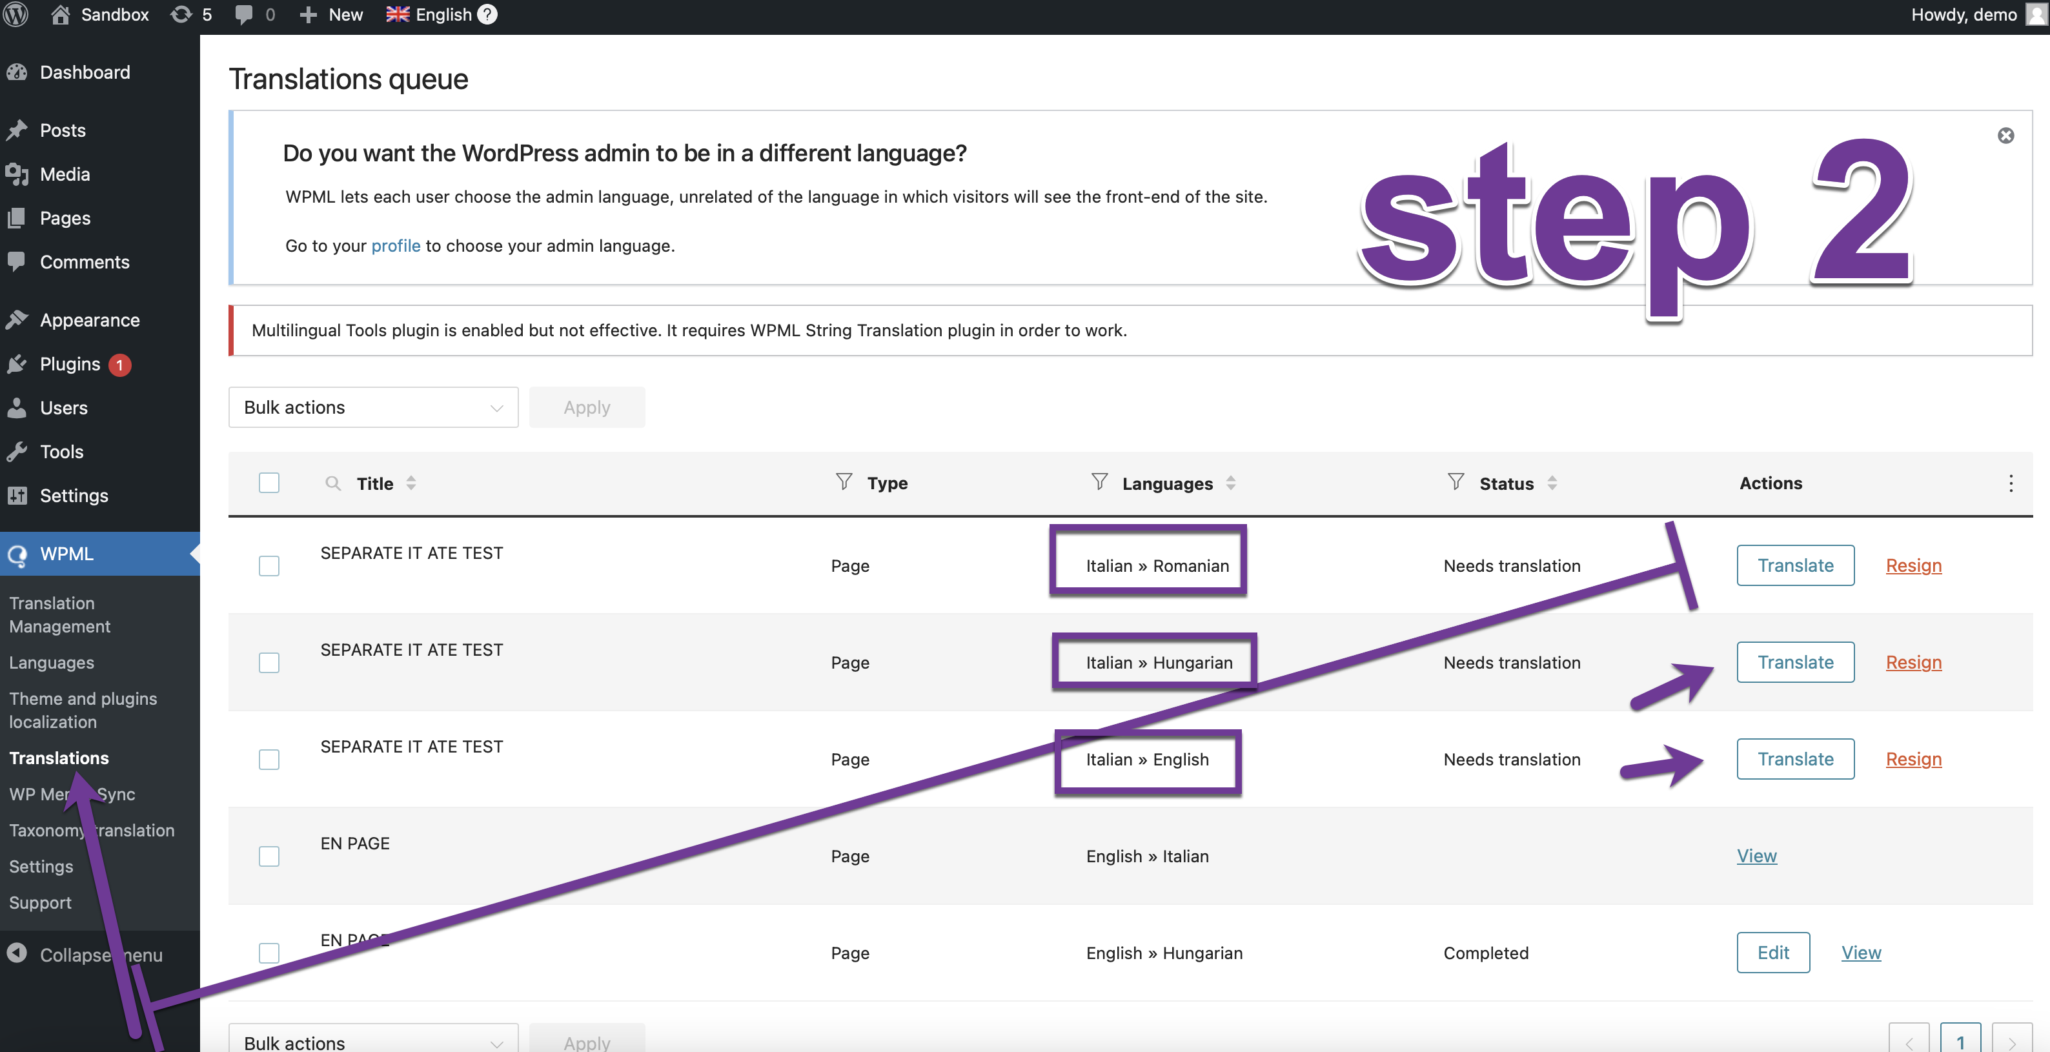Sort table by Title column

411,483
